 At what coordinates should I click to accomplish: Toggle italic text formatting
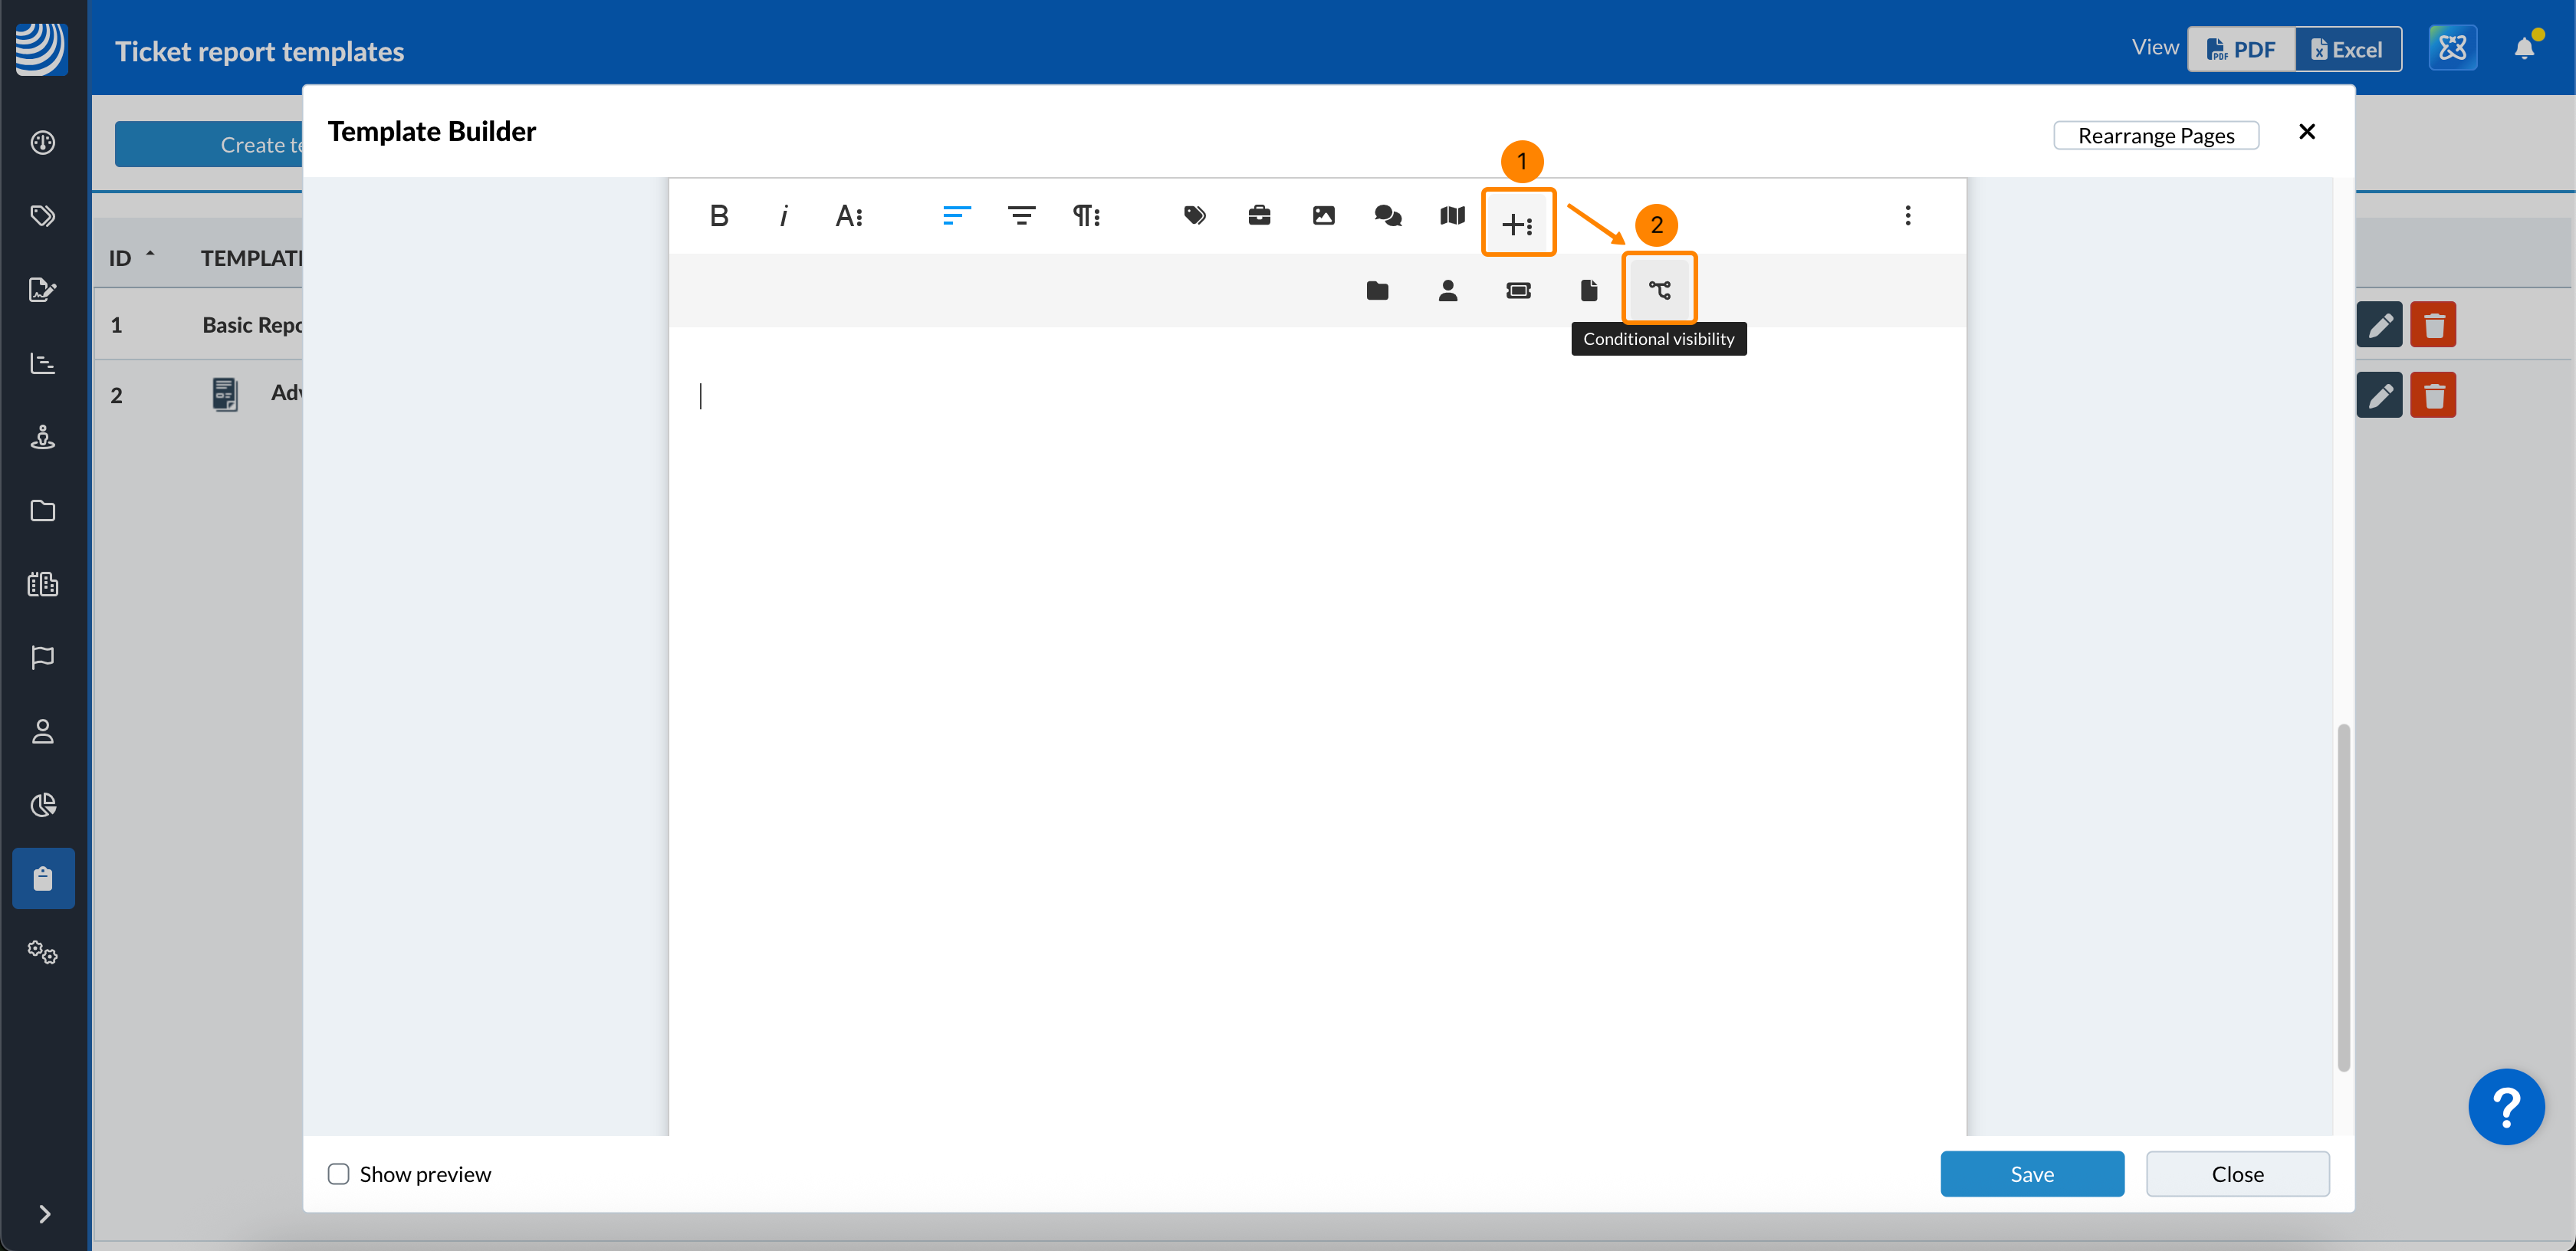783,216
